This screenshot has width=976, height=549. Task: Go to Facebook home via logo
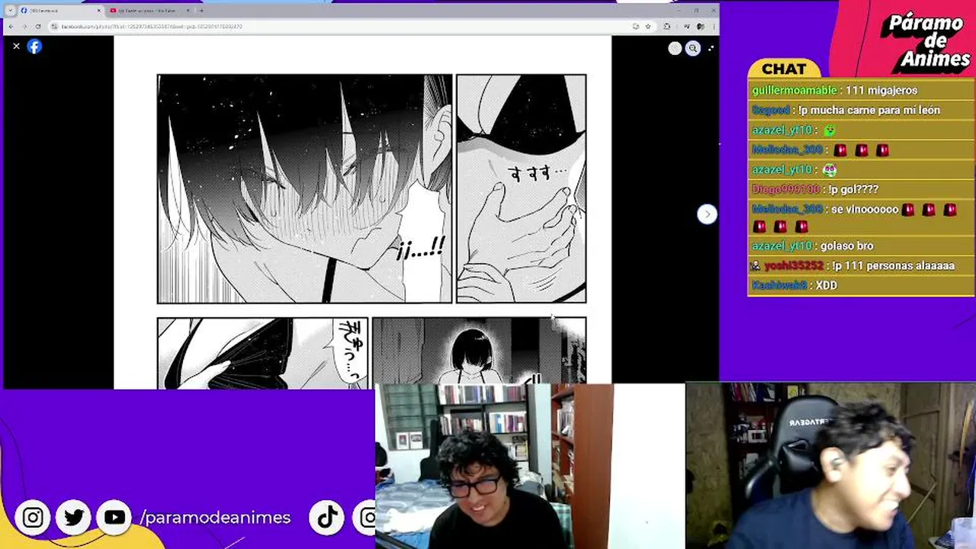coord(34,47)
